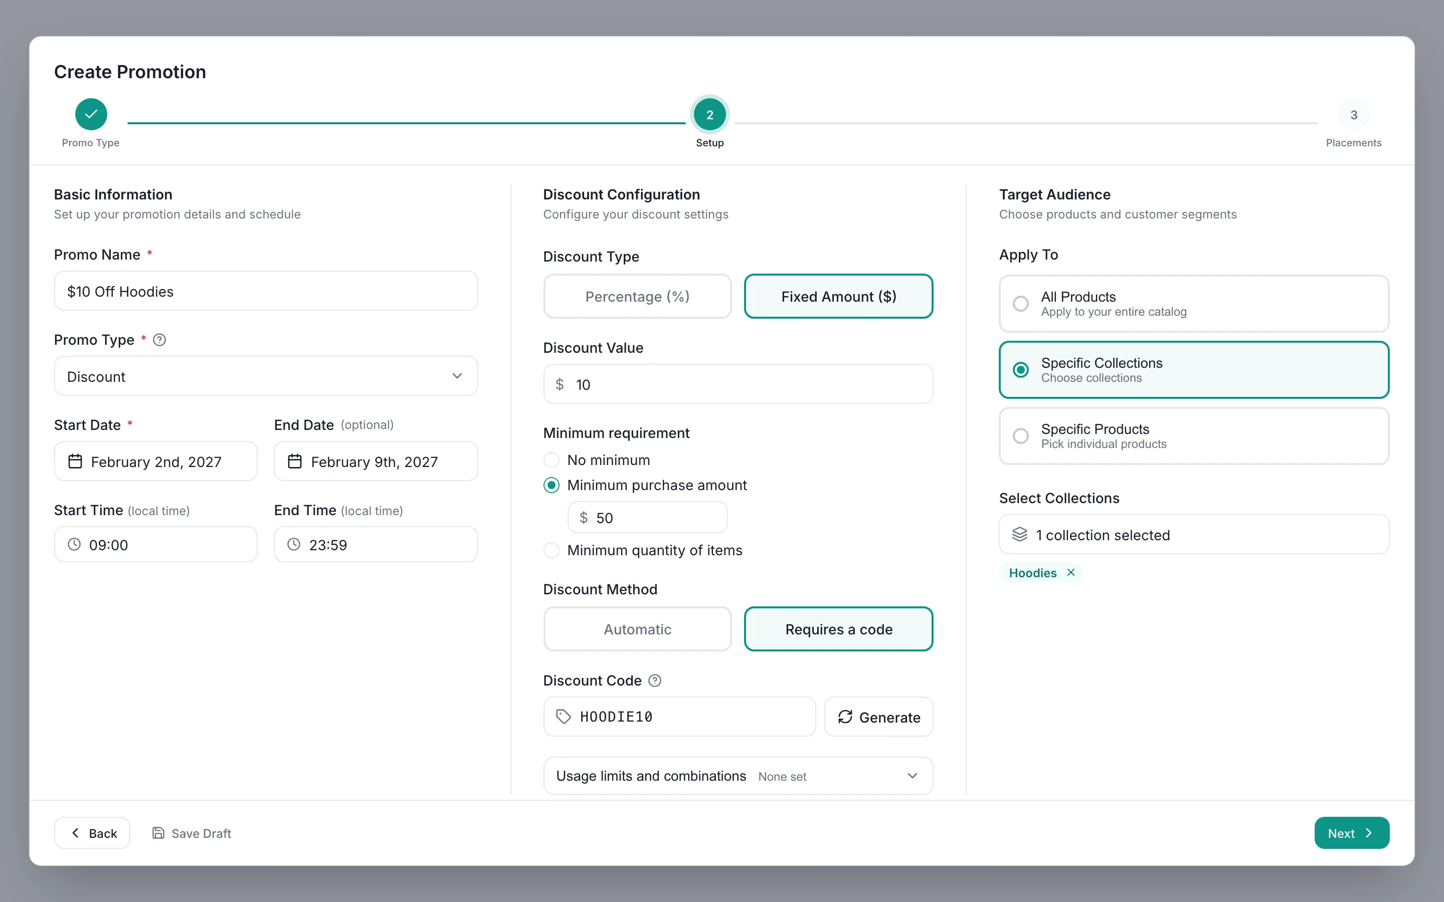Choose the Specific Collections option
The height and width of the screenshot is (902, 1444).
(1194, 370)
